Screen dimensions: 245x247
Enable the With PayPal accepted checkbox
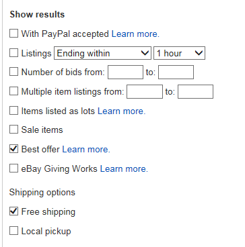pos(13,34)
